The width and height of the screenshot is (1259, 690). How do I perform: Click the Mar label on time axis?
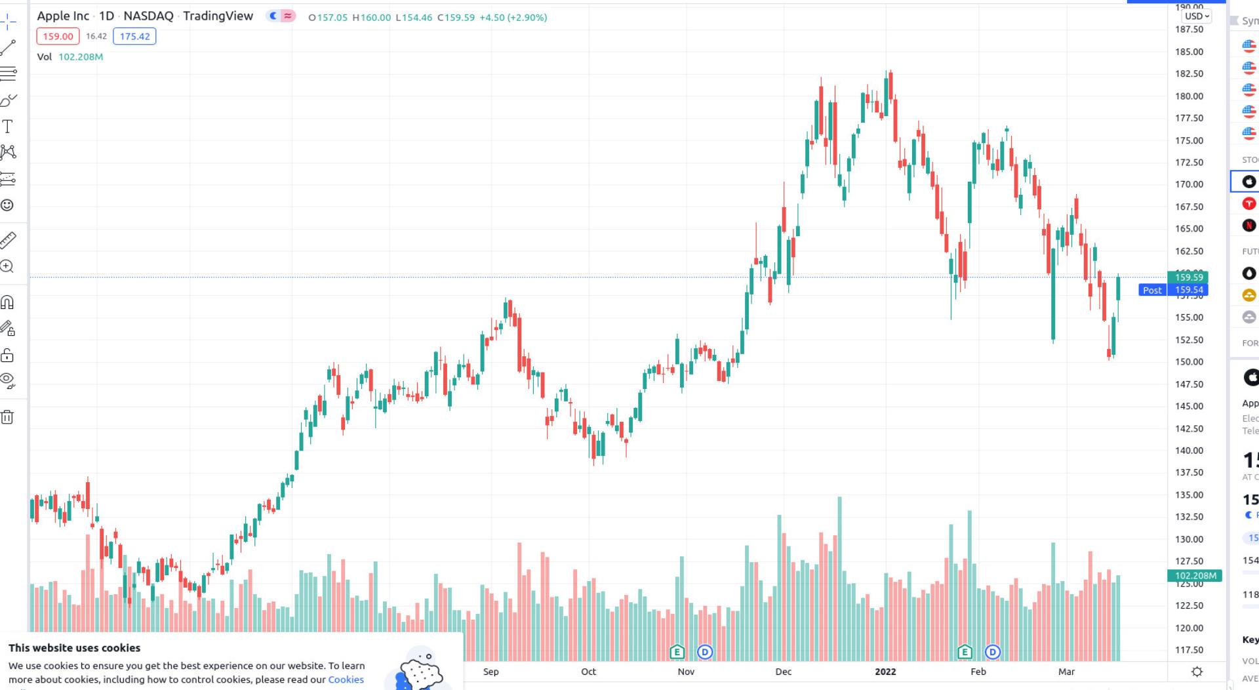(1066, 672)
